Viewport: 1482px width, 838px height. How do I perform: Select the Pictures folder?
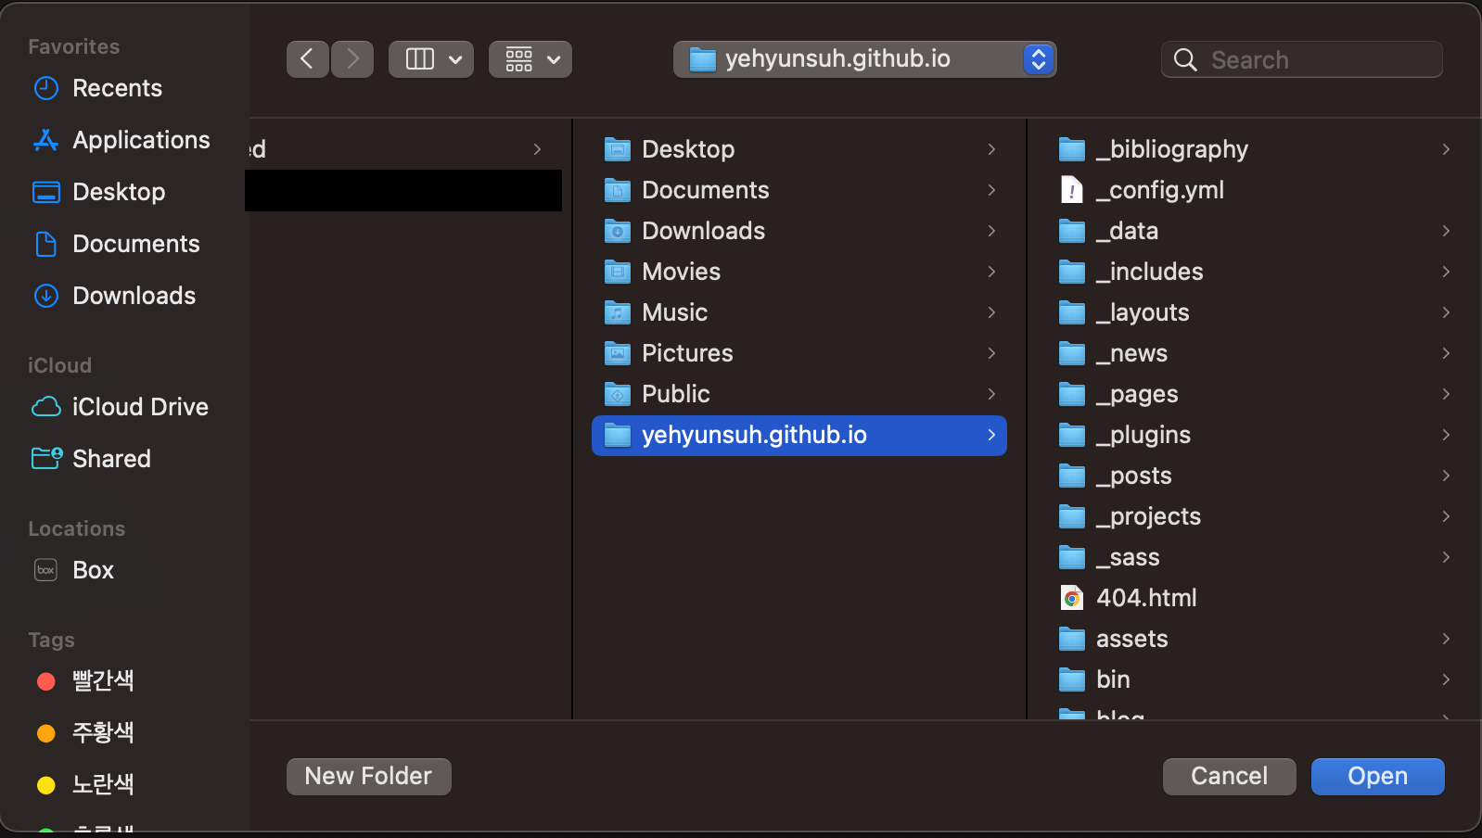[x=799, y=353]
